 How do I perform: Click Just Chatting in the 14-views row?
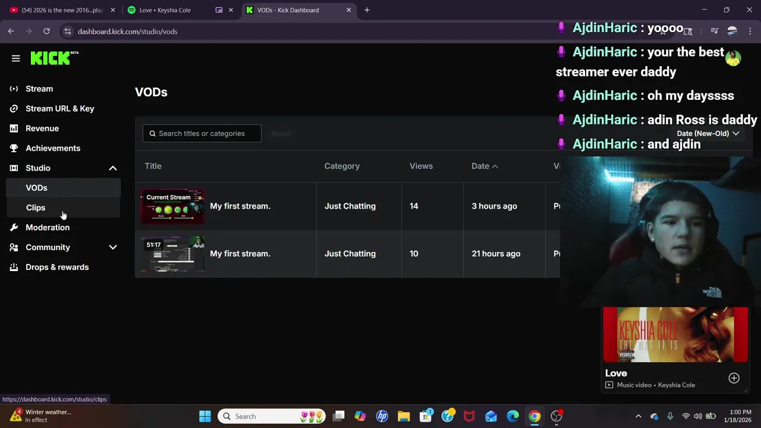[350, 206]
